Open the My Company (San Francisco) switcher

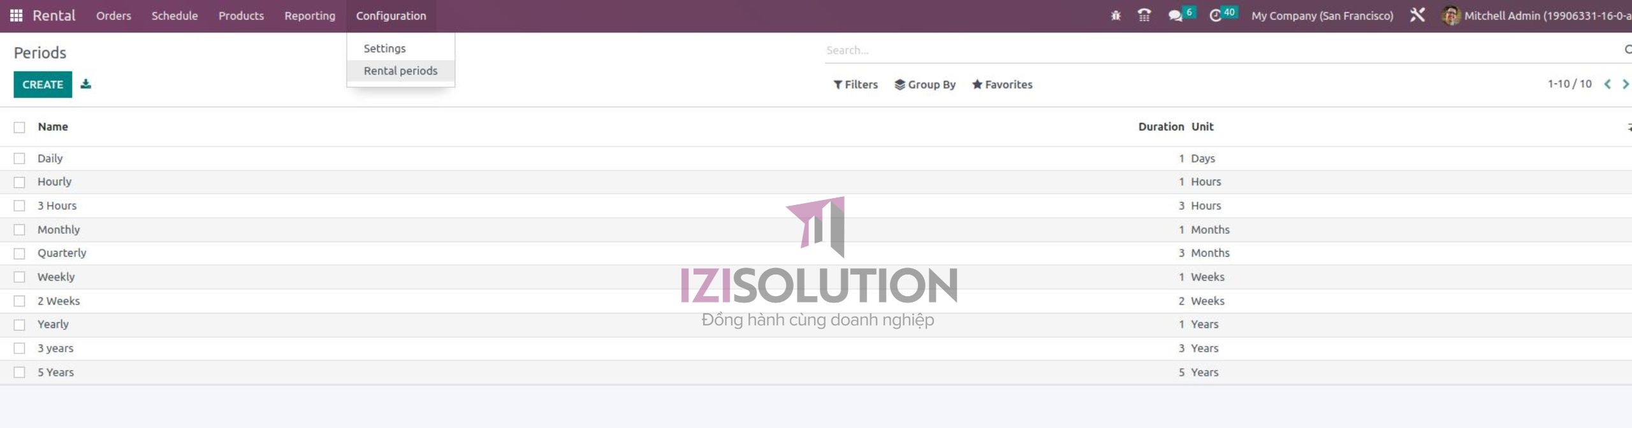pyautogui.click(x=1322, y=16)
